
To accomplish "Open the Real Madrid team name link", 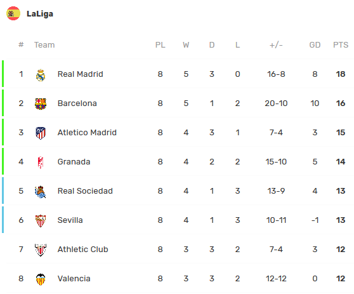I will 81,74.
